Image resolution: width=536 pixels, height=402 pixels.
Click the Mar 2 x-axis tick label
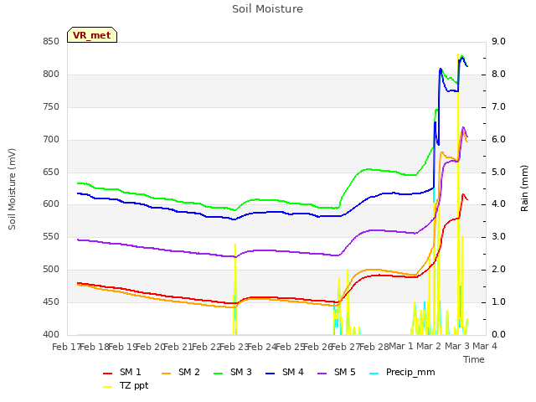[429, 346]
